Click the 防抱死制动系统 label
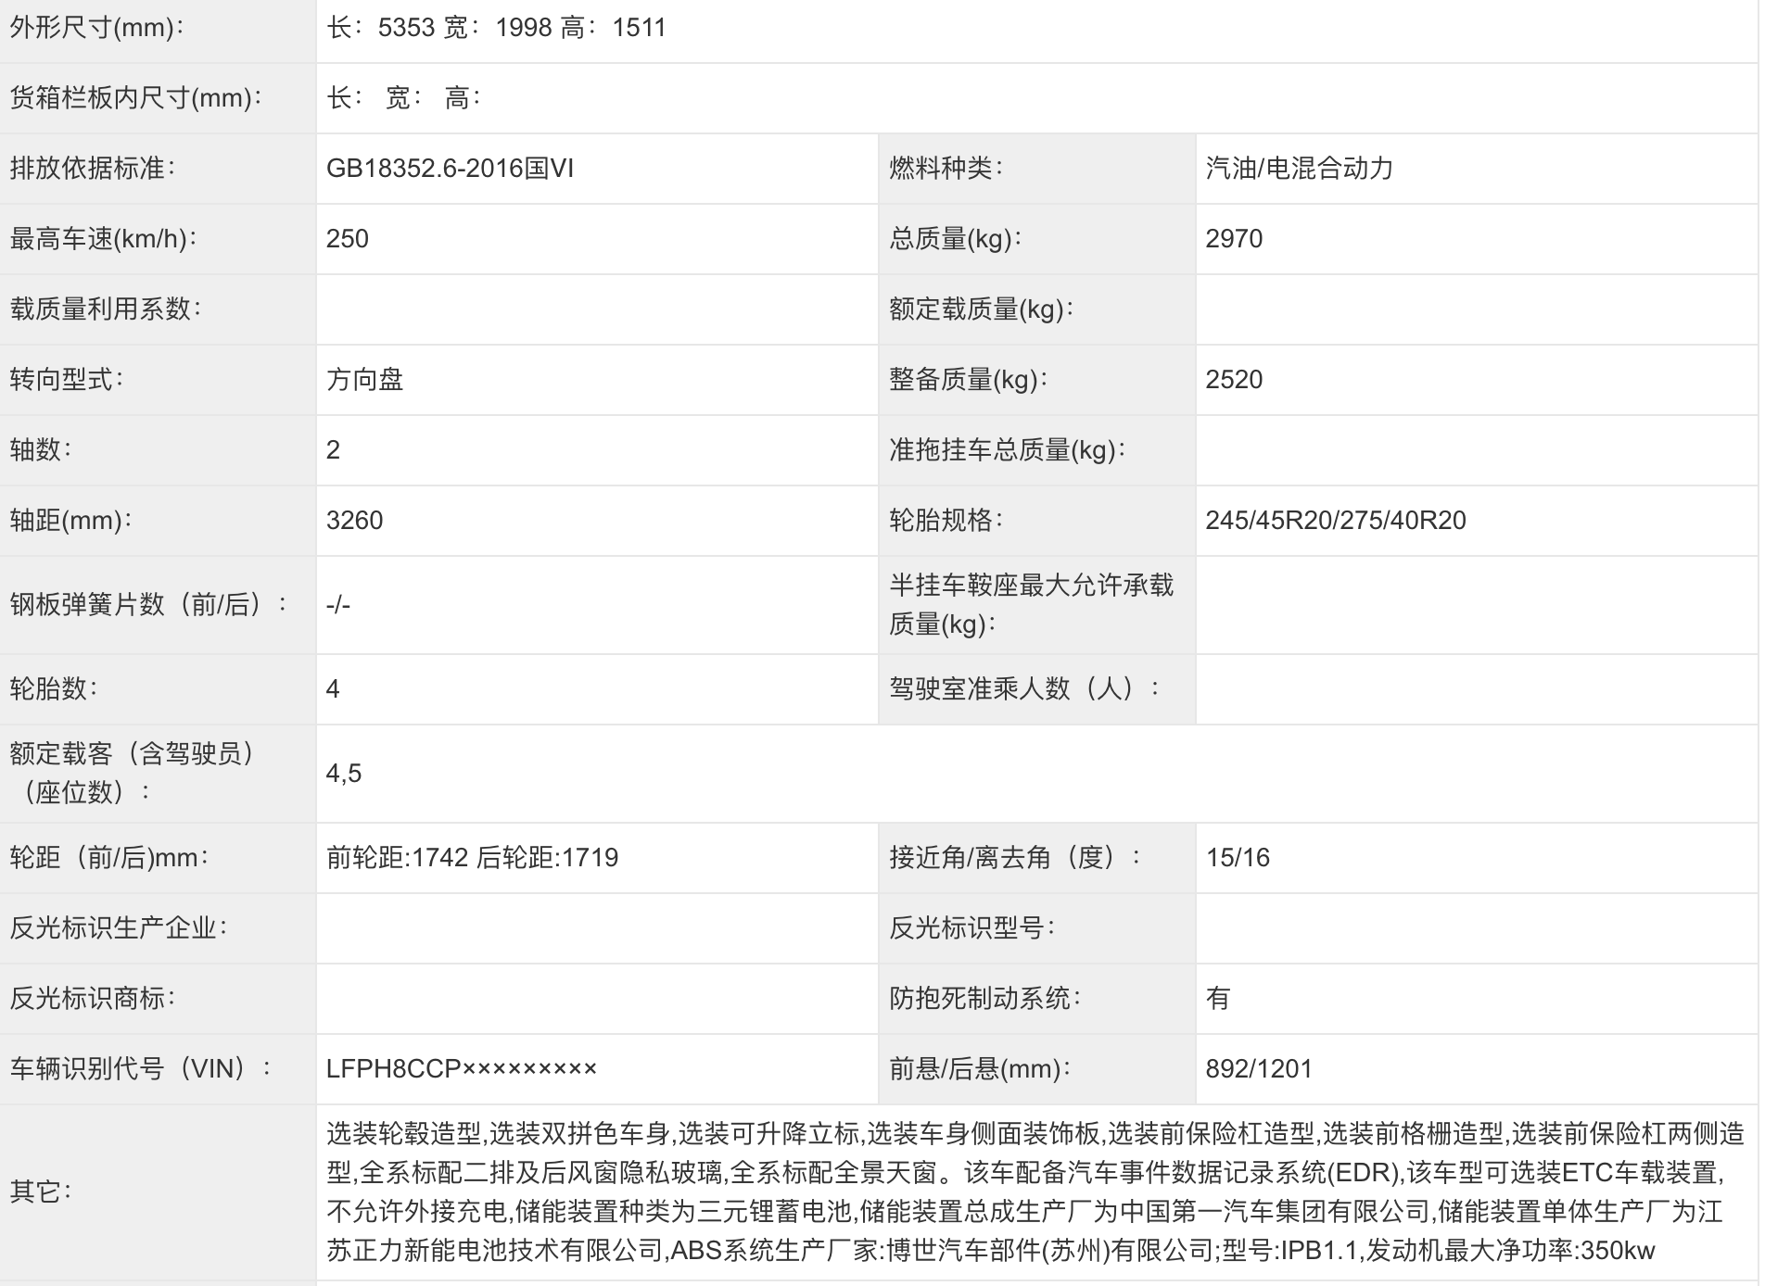 click(984, 999)
